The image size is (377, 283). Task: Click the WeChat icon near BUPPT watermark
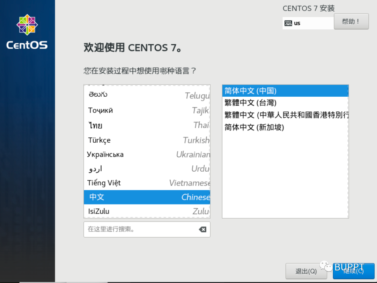pos(325,267)
